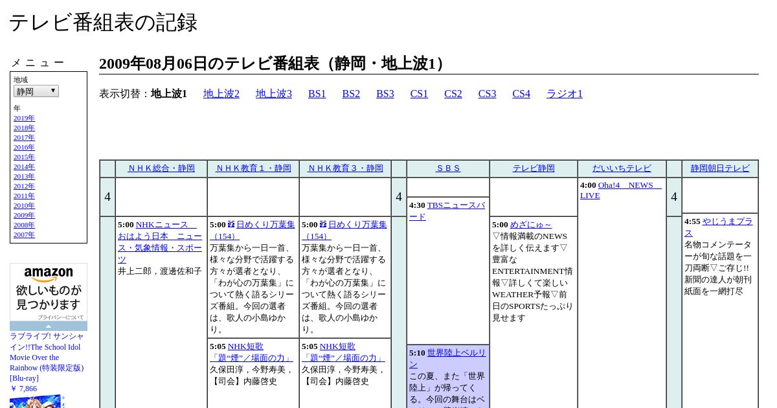Switch display to 地上波2
777x408 pixels.
click(x=221, y=94)
